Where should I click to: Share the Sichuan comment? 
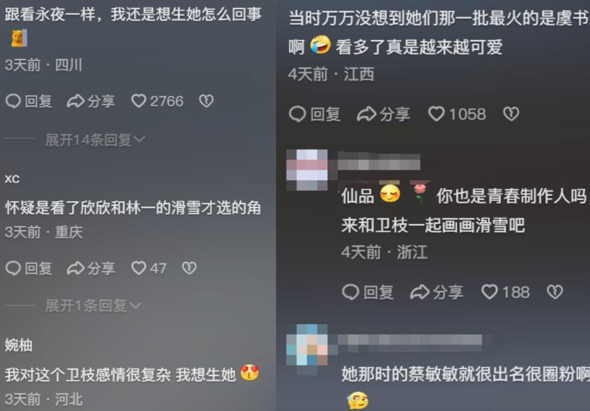(91, 101)
